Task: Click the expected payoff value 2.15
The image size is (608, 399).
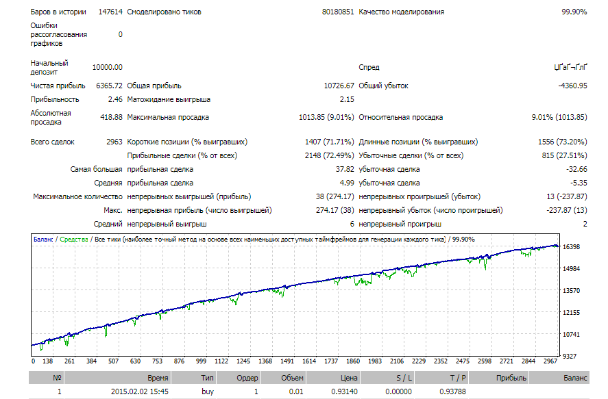Action: [347, 99]
